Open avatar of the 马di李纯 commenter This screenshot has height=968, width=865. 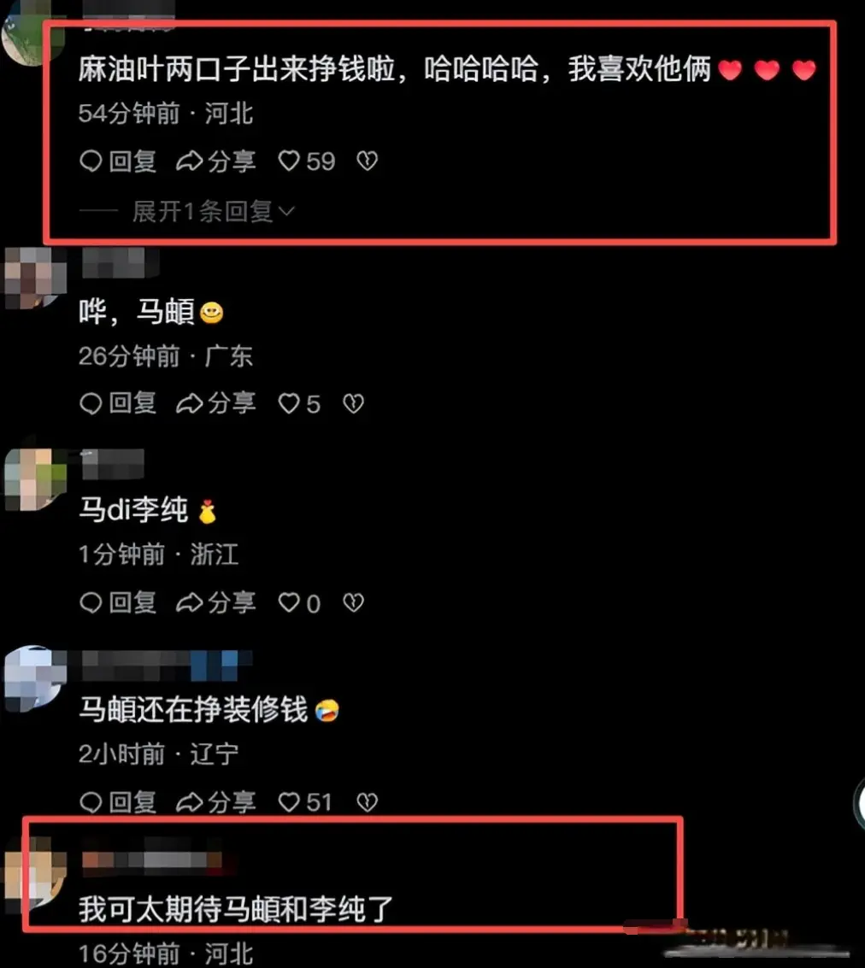[x=35, y=479]
